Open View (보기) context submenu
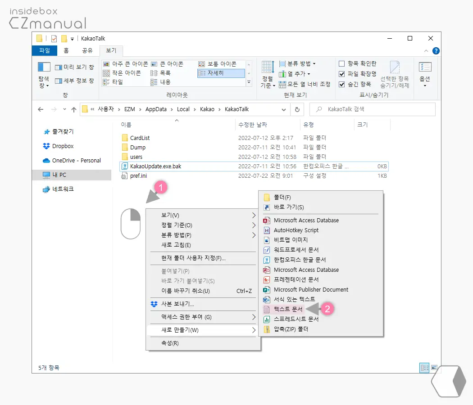Screen dimensions: 473x405 click(x=203, y=215)
